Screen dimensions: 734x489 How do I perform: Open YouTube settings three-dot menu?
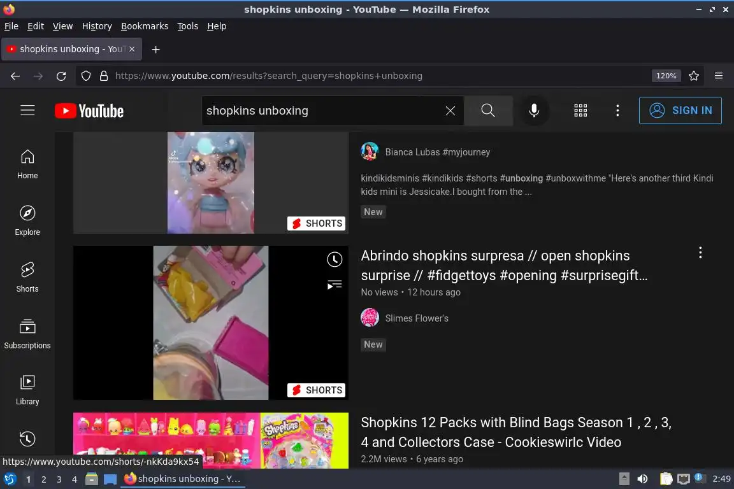tap(617, 110)
